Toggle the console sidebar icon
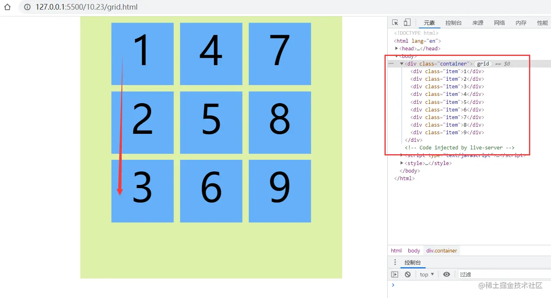Viewport: 551px width, 298px height. [x=395, y=274]
